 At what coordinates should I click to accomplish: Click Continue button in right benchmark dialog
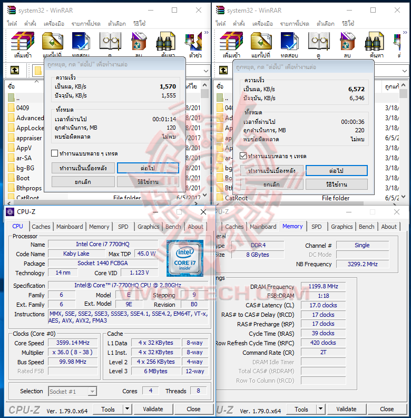pyautogui.click(x=336, y=171)
